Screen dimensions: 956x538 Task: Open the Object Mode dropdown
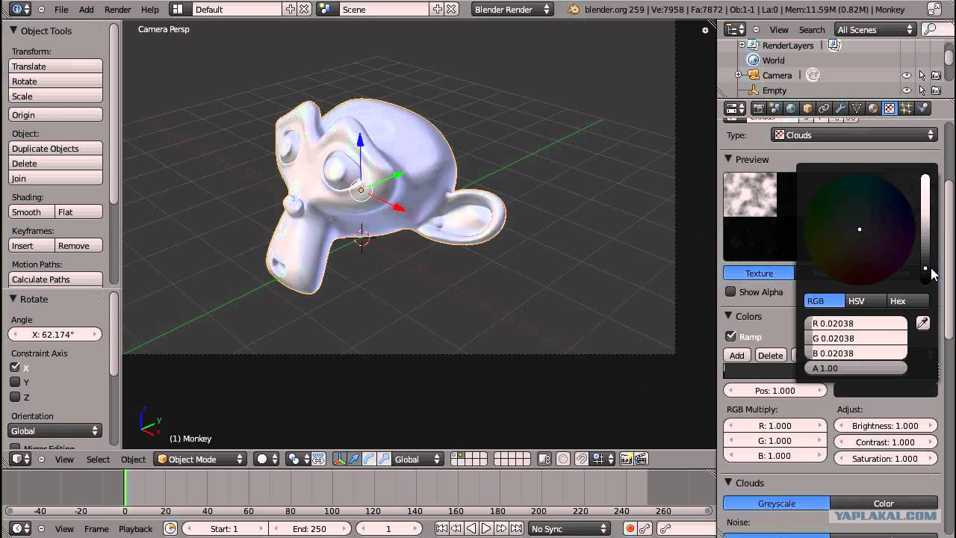point(200,459)
